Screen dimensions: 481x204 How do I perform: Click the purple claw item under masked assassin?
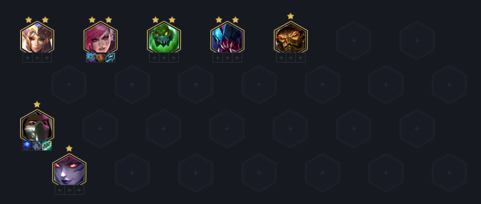coord(37,146)
